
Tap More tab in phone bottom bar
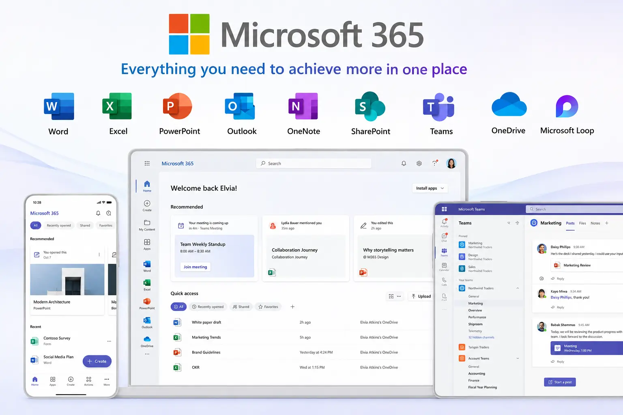coord(107,381)
